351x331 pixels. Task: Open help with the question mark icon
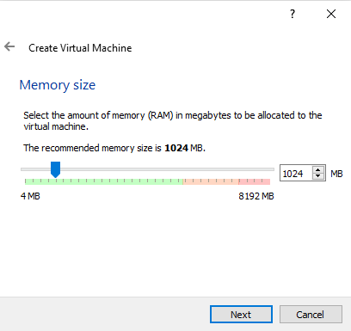pyautogui.click(x=292, y=14)
